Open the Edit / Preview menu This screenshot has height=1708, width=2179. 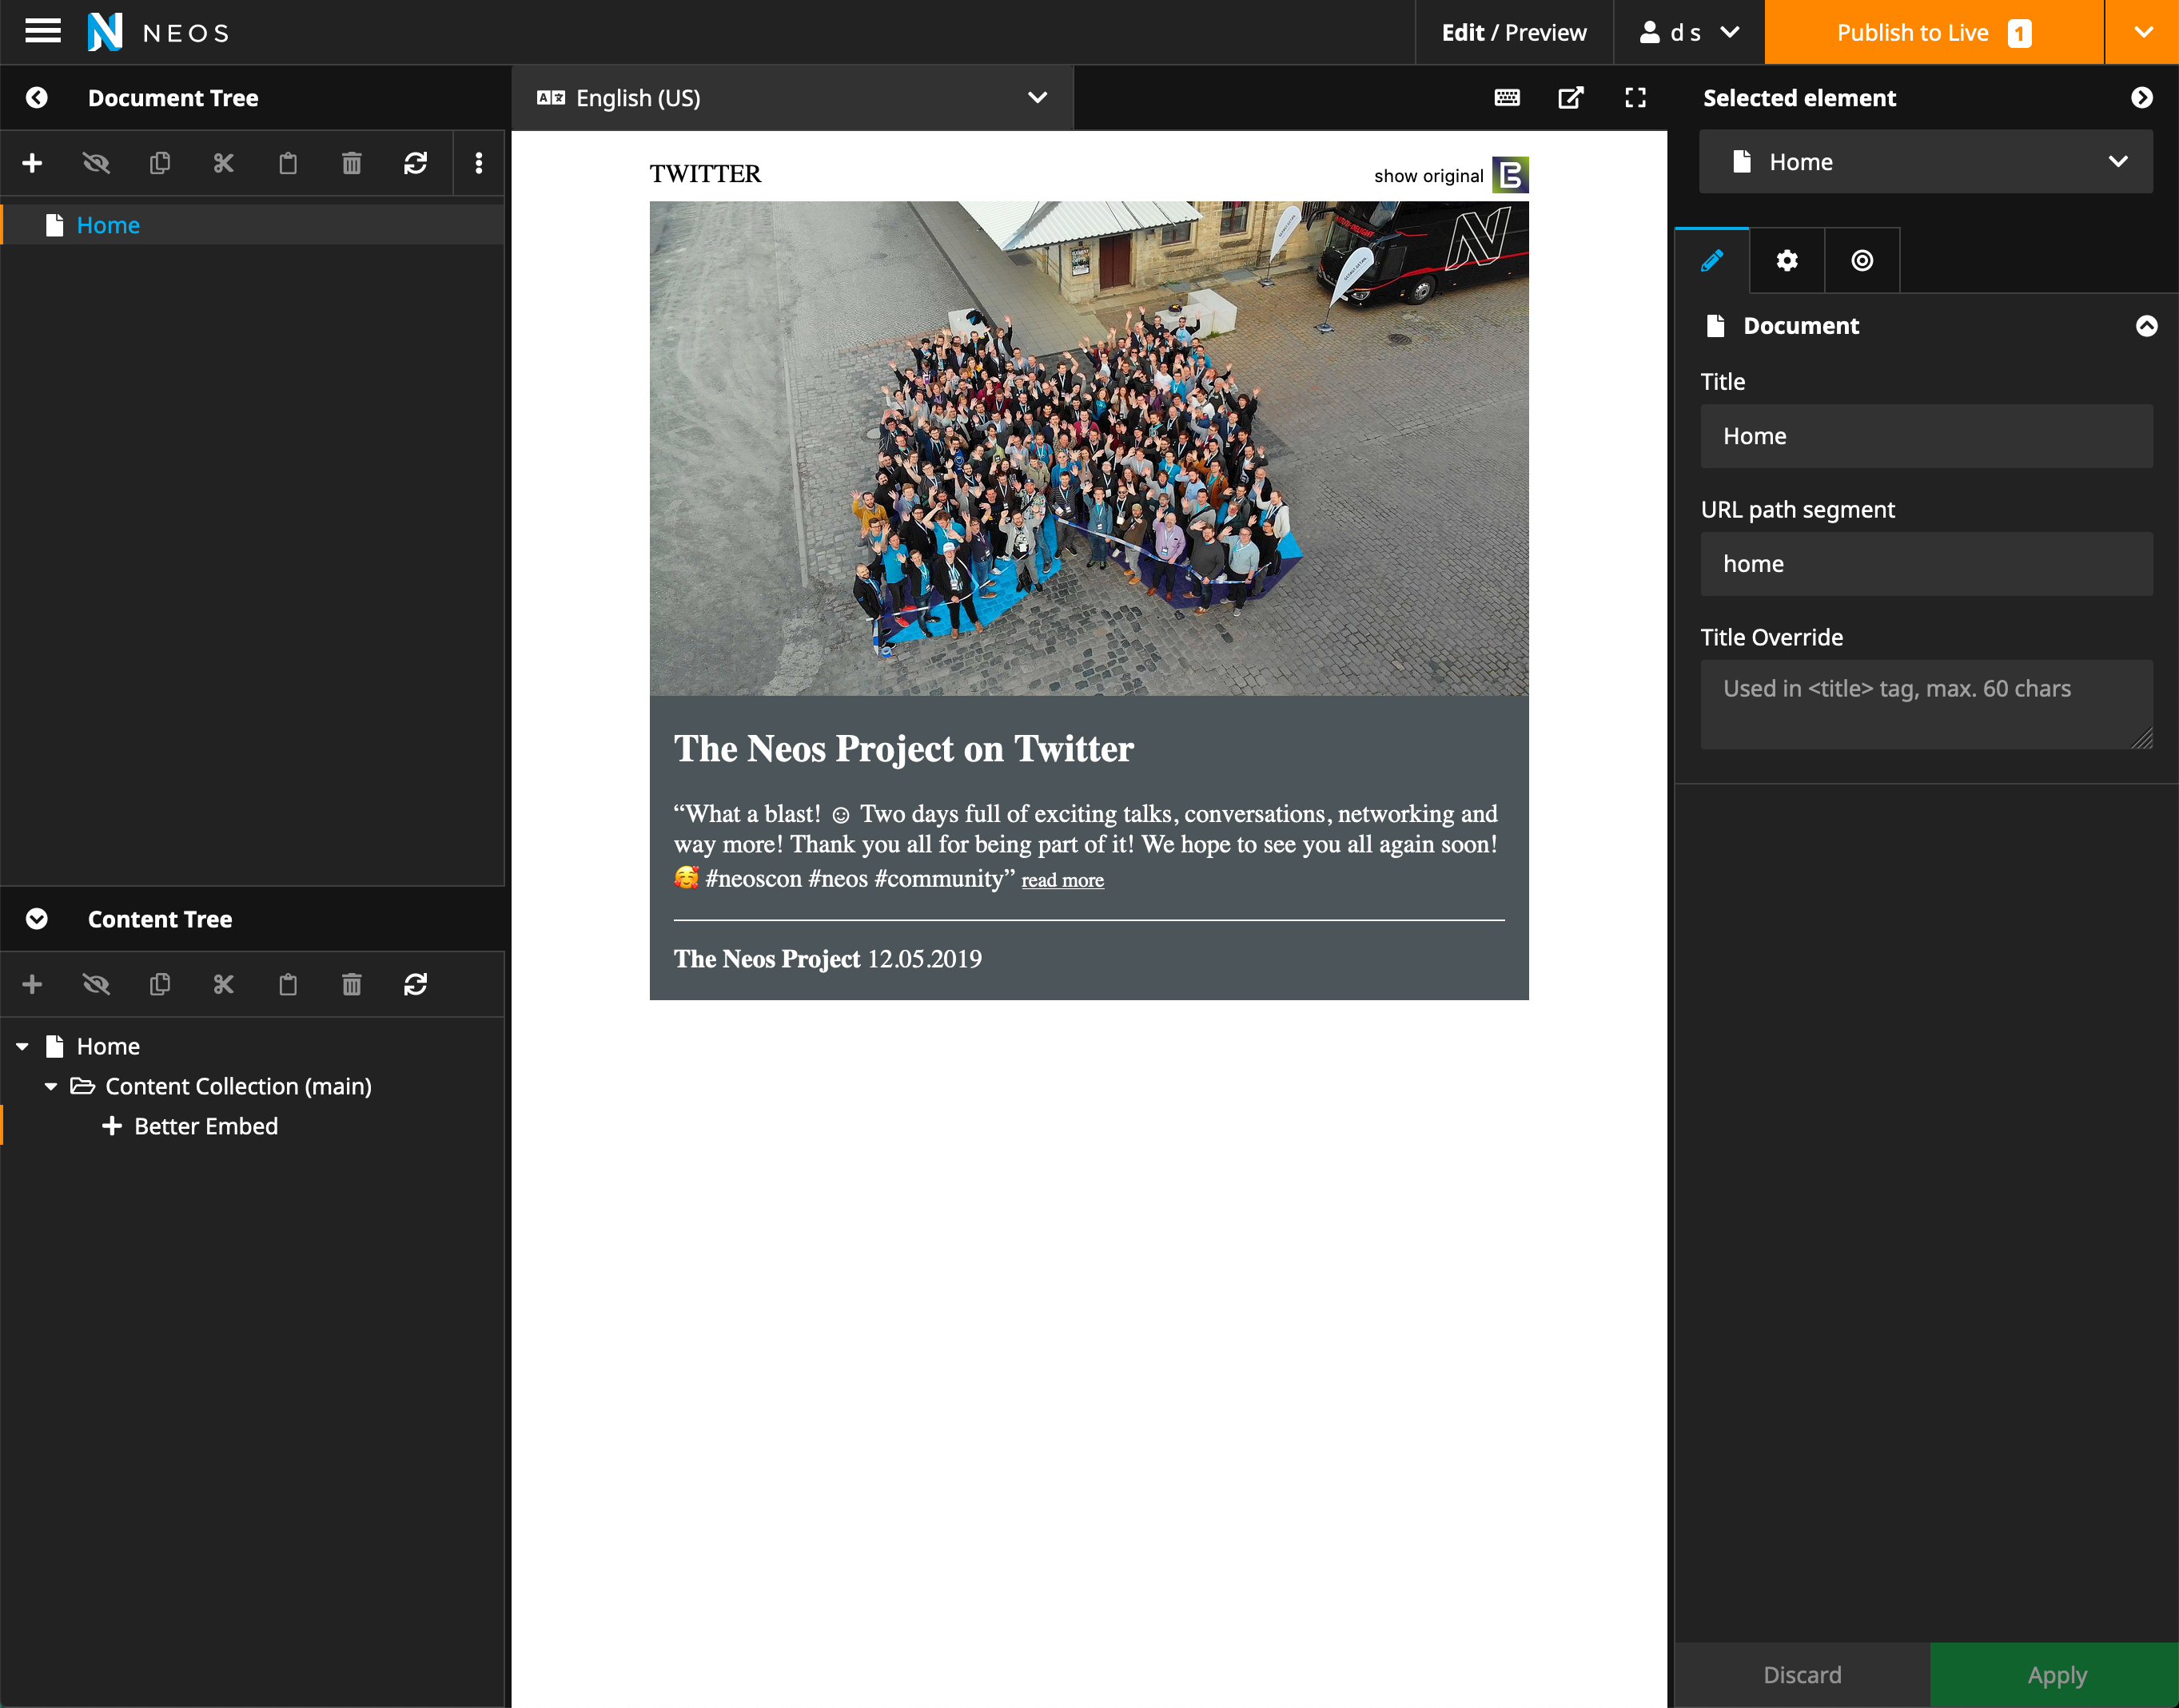(1512, 32)
